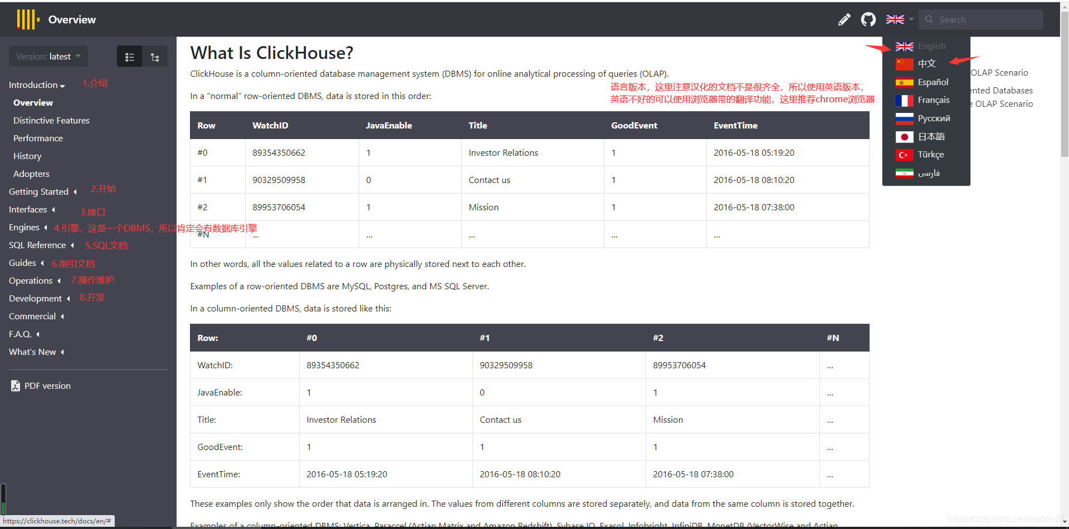Click the Turkish flag icon

904,155
